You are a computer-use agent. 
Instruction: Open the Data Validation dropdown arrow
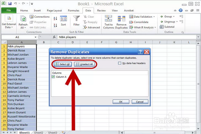(154, 17)
